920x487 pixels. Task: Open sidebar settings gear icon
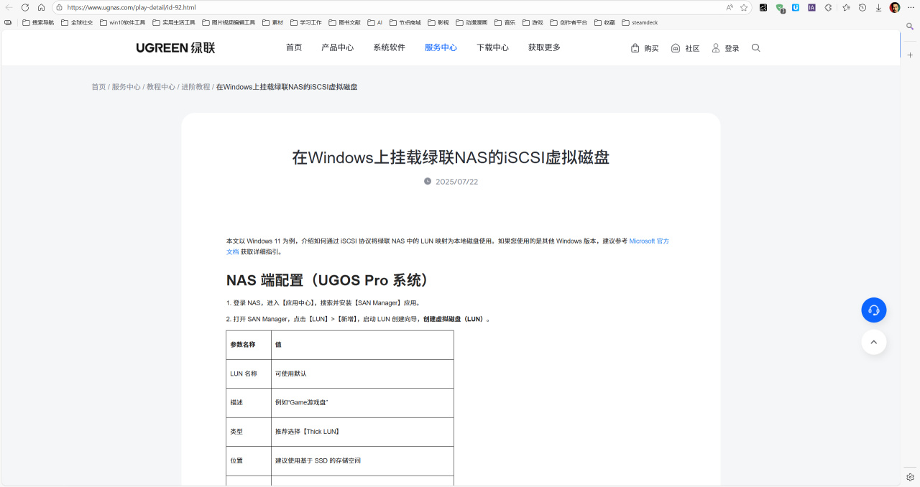(910, 477)
